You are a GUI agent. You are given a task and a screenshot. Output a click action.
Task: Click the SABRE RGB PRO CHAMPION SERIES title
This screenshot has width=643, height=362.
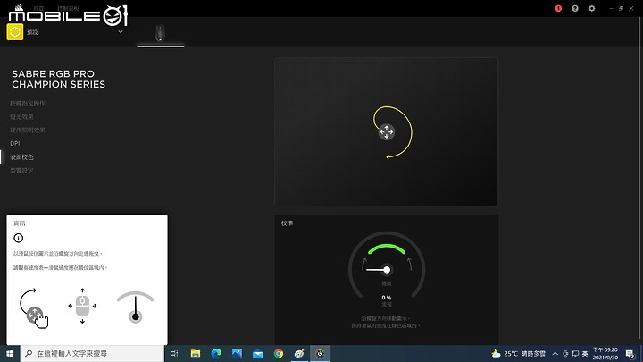[59, 80]
